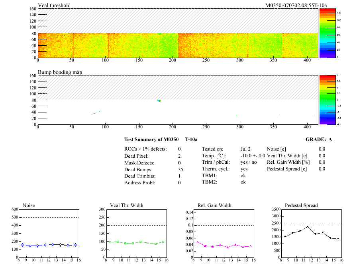This screenshot has width=357, height=267.
Task: Select the defect cluster in the bump bonding map
Action: (159, 101)
